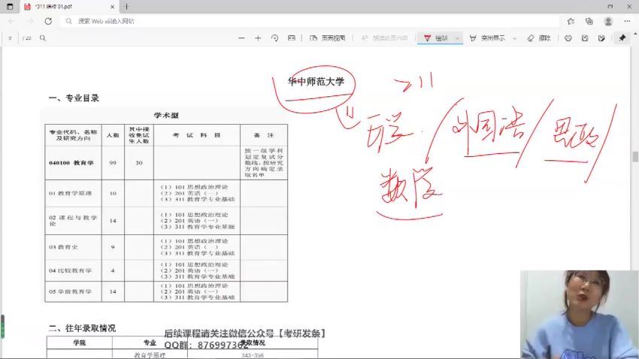639x359 pixels.
Task: Open 页面视图 page view options
Action: point(328,38)
